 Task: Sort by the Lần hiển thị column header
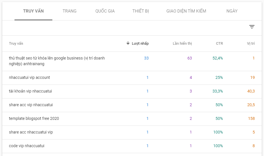point(182,44)
